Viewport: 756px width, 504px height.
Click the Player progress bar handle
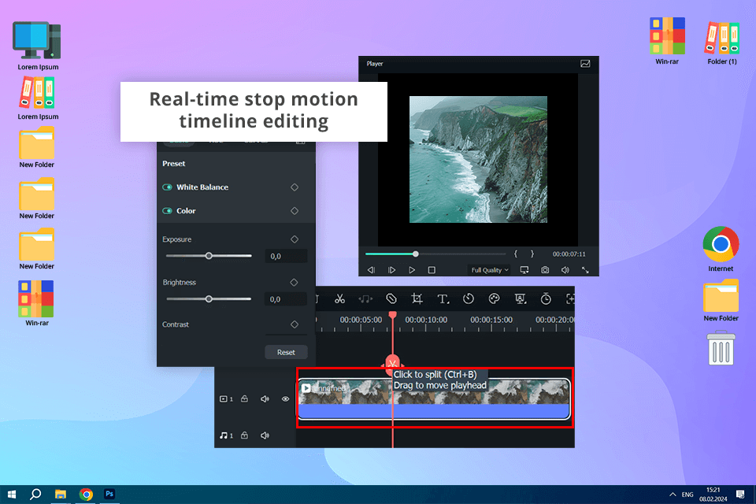[x=415, y=254]
